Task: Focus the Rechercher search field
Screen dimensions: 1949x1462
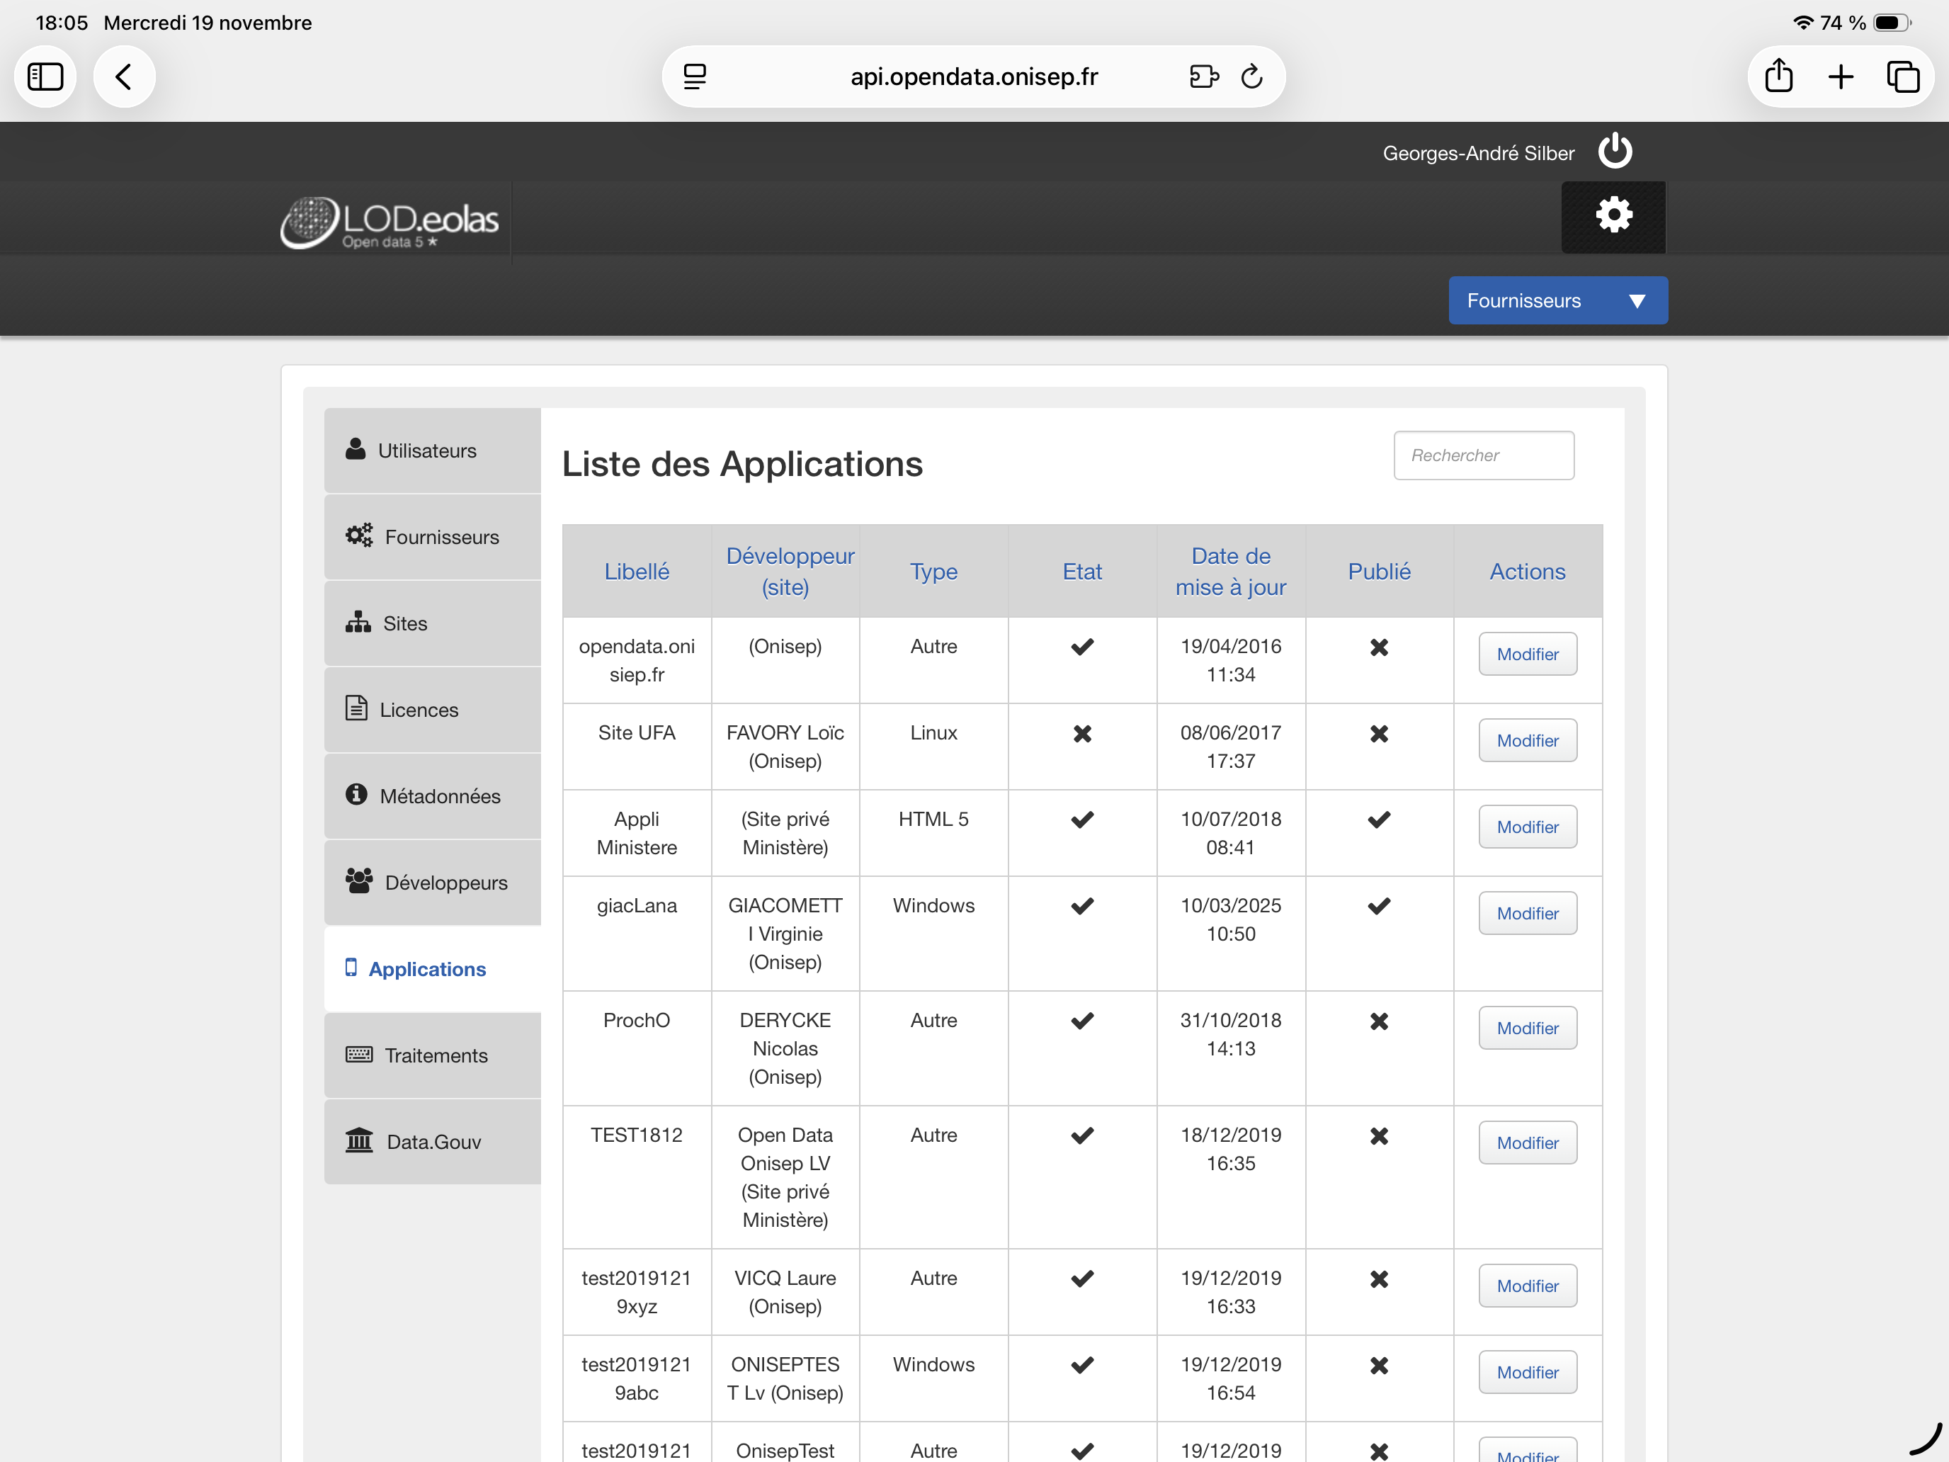Action: (1483, 455)
